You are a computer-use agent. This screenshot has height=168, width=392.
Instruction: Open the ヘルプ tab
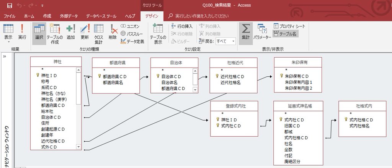coord(130,16)
